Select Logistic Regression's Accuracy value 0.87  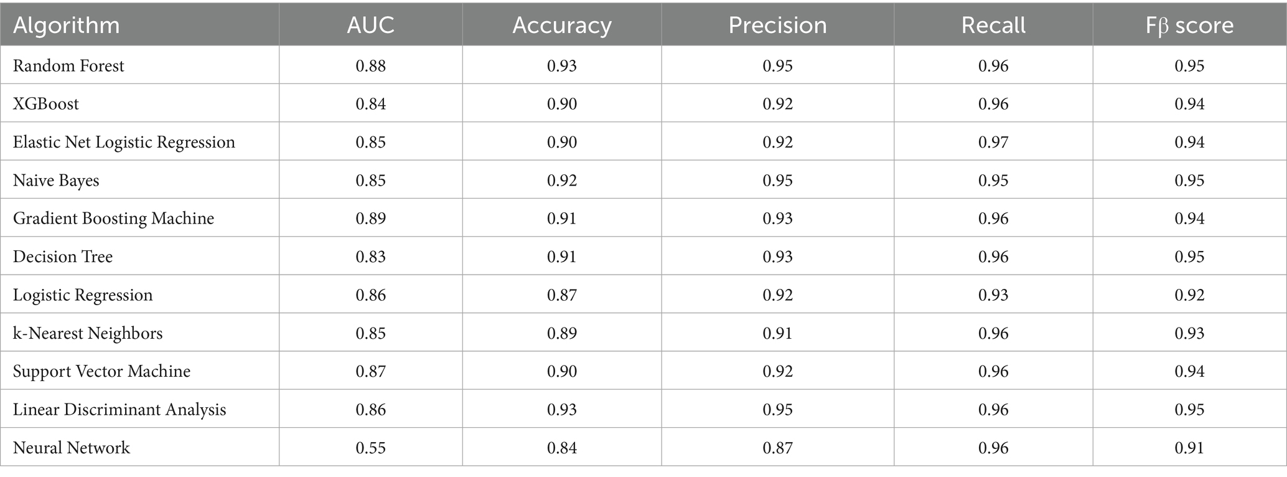click(x=561, y=295)
